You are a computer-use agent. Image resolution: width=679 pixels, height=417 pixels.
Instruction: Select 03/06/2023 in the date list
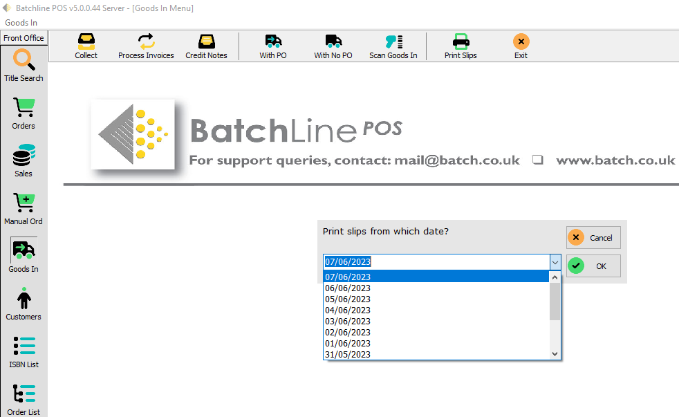pos(436,322)
